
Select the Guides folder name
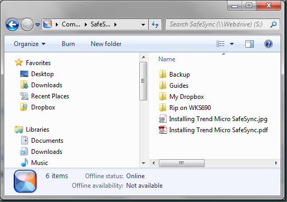(179, 86)
